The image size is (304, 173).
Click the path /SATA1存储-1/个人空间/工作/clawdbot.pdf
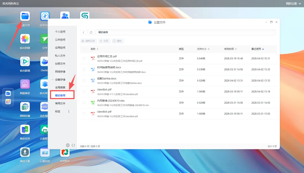pyautogui.click(x=117, y=94)
